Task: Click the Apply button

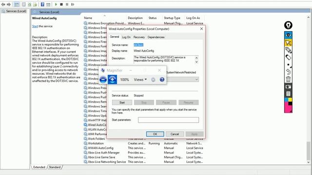Action: point(195,134)
